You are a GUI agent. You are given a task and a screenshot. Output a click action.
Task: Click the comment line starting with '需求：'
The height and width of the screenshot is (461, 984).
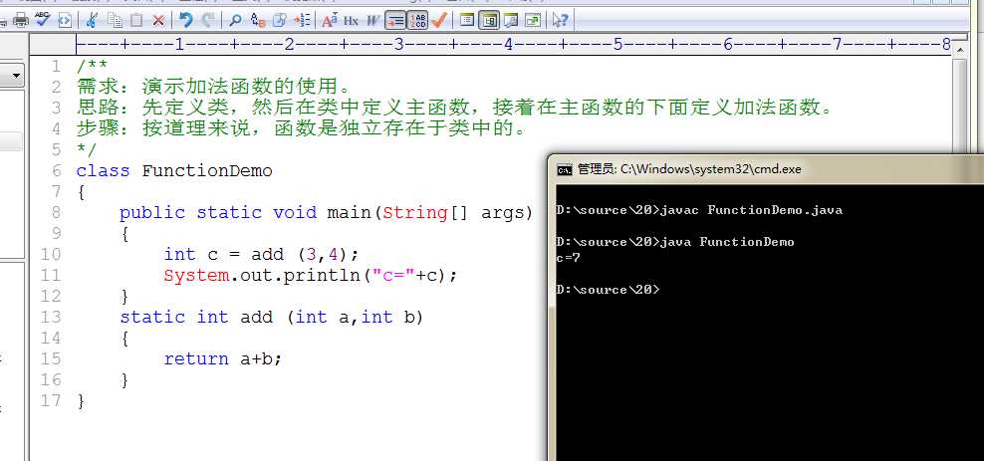(x=213, y=87)
